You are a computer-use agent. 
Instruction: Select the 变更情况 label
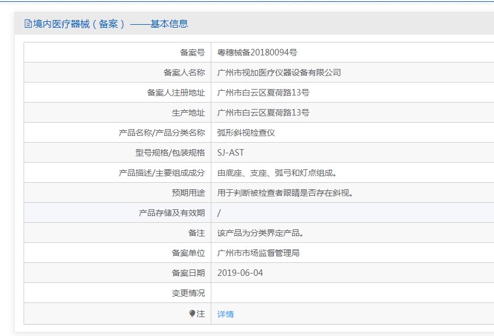click(188, 293)
